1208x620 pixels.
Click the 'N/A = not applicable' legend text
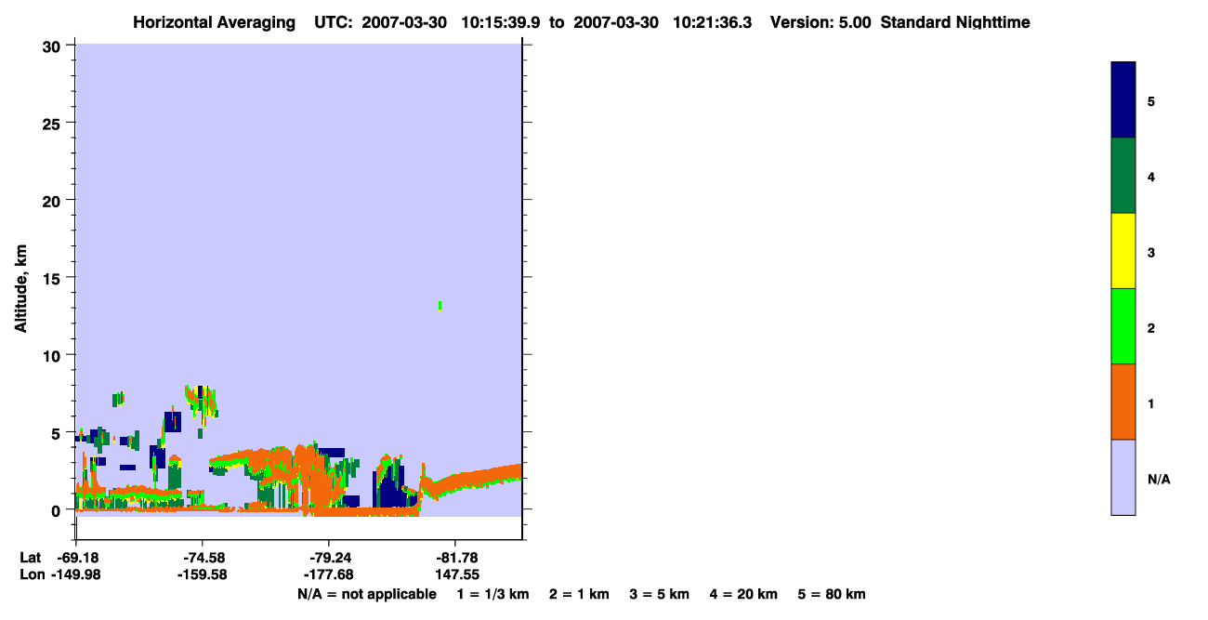click(367, 594)
